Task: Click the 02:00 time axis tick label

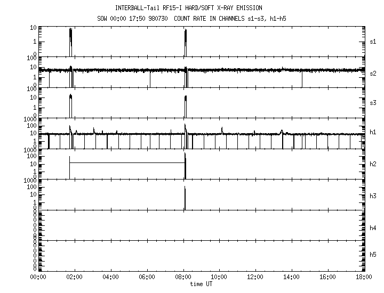Action: coord(74,278)
